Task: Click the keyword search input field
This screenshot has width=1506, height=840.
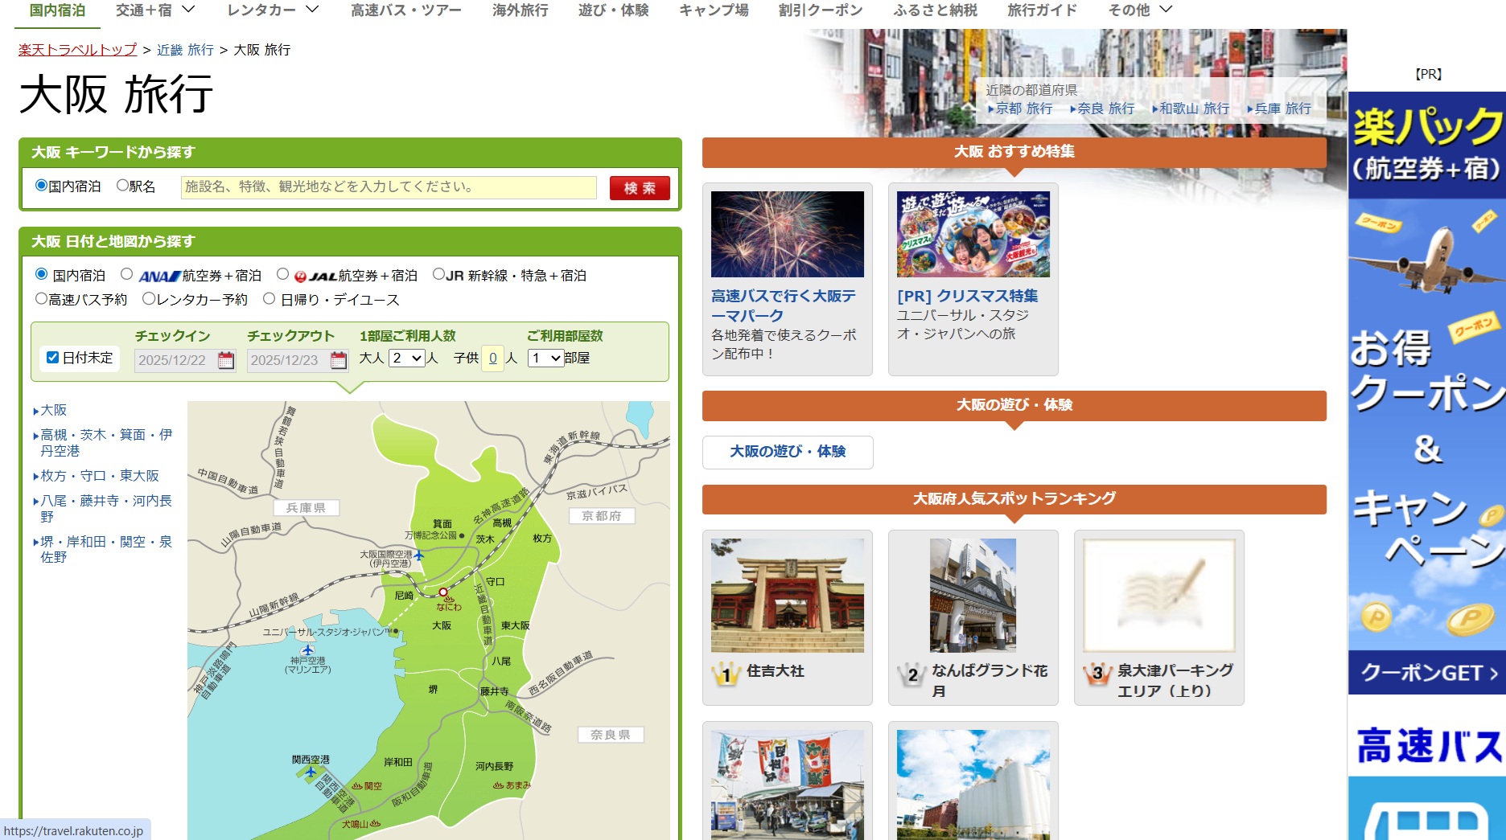Action: coord(389,187)
